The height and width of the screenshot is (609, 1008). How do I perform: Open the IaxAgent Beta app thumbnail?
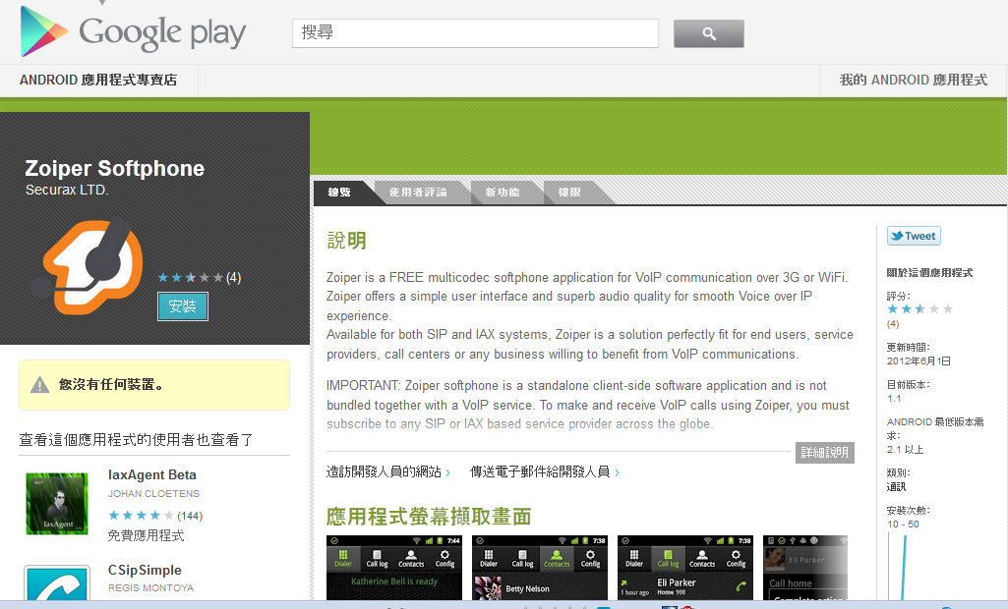coord(57,504)
